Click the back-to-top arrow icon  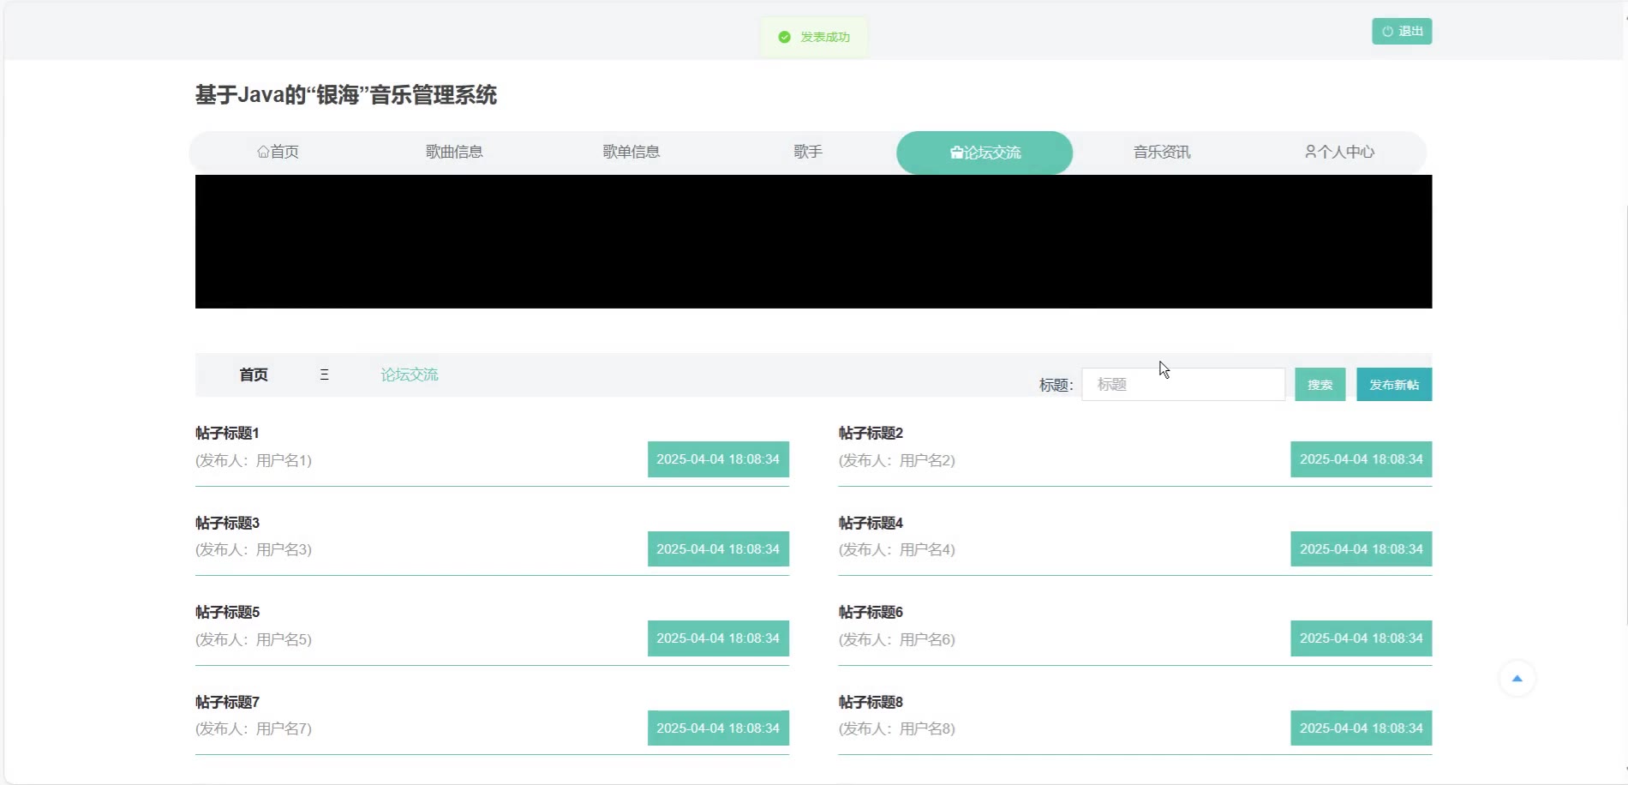[x=1517, y=679]
